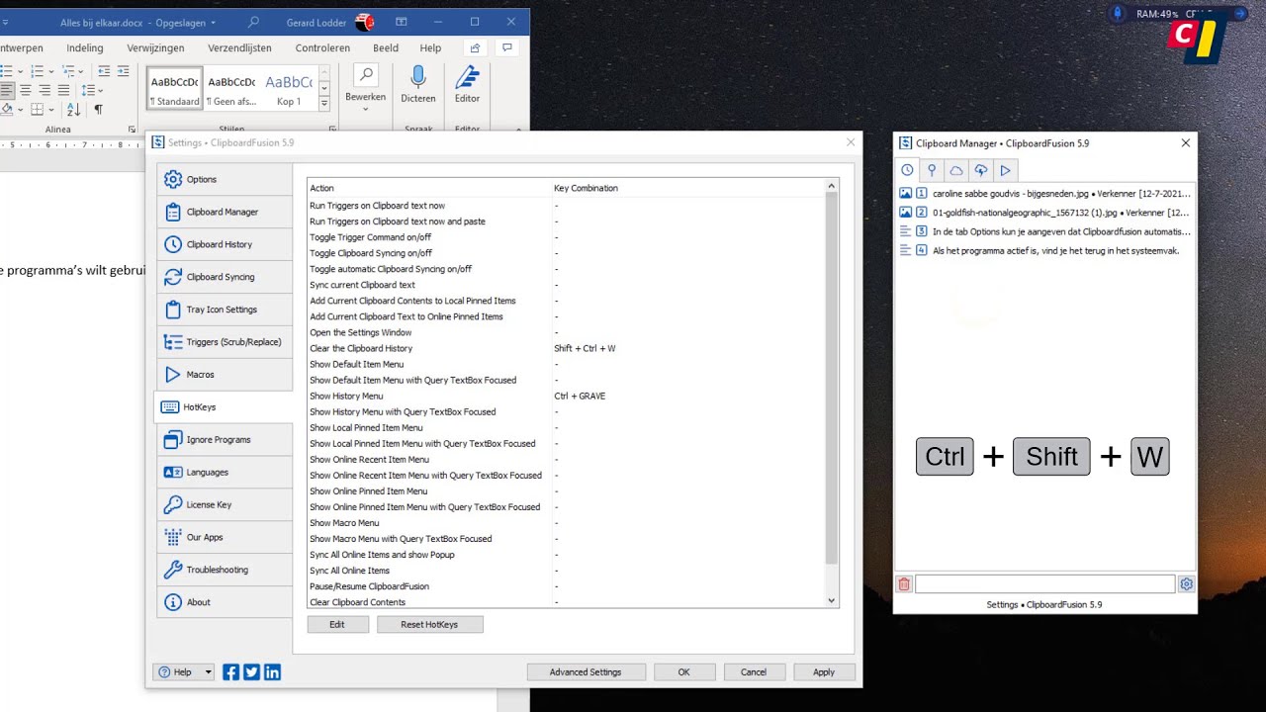The width and height of the screenshot is (1266, 712).
Task: Open the Languages settings section
Action: point(225,472)
